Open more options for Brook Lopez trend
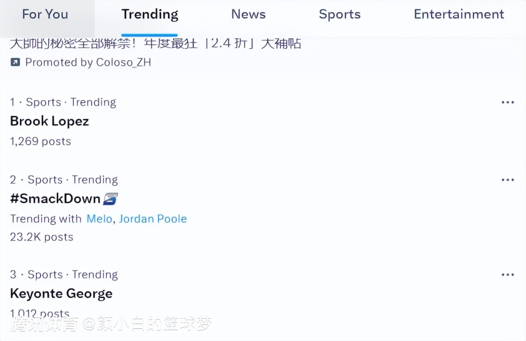The image size is (526, 341). [x=507, y=103]
